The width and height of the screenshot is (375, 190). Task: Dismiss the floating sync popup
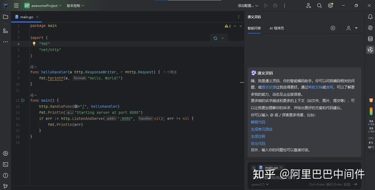pyautogui.click(x=222, y=38)
